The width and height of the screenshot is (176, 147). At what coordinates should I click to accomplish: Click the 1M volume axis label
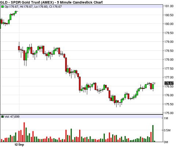166,118
